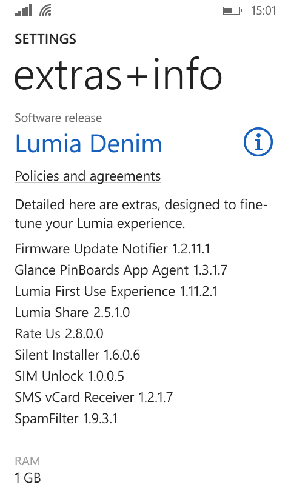Tap the battery indicator icon
This screenshot has width=291, height=485.
(x=233, y=11)
